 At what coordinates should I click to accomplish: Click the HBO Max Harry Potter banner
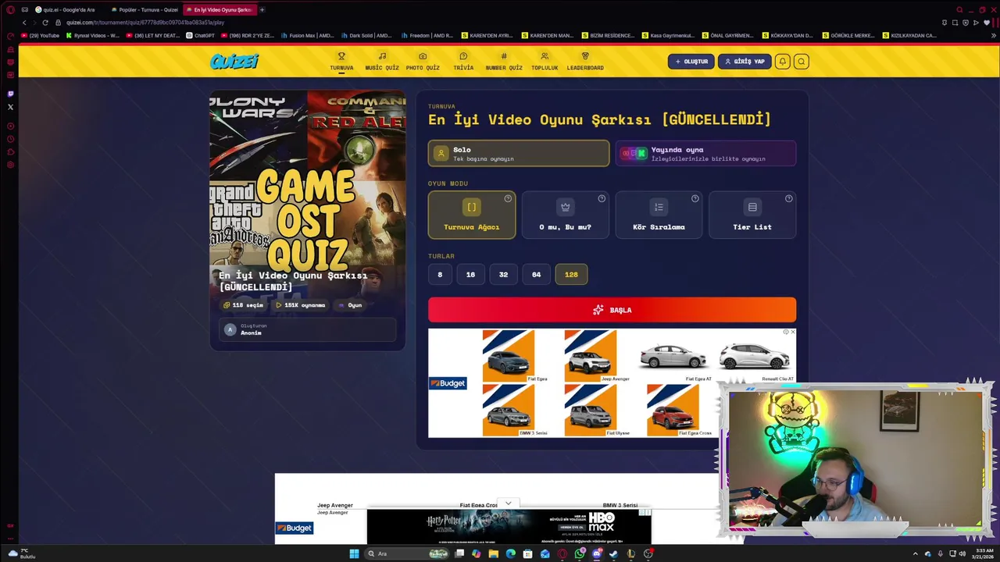[x=509, y=525]
